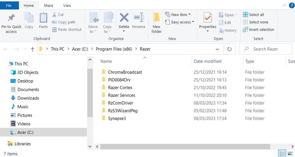Image resolution: width=295 pixels, height=157 pixels.
Task: Click the Rename ribbon icon
Action: coord(139,17)
